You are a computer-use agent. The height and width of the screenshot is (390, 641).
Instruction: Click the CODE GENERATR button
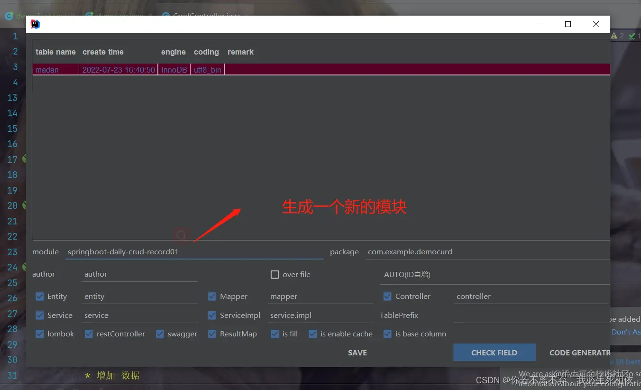pos(579,353)
